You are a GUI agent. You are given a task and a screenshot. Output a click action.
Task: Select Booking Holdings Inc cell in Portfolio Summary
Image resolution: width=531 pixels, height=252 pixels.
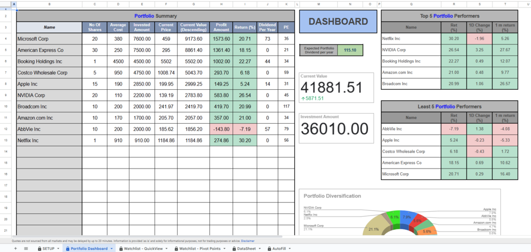(x=50, y=62)
